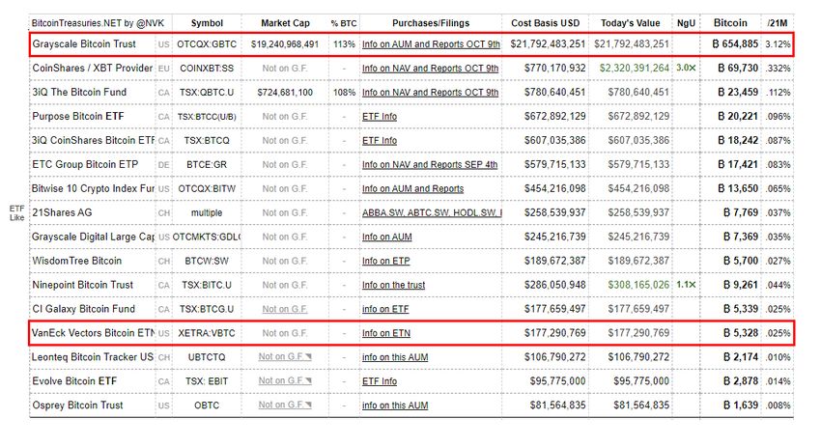Select WisdomTree Bitcoin name cell
This screenshot has height=447, width=821.
coord(77,262)
